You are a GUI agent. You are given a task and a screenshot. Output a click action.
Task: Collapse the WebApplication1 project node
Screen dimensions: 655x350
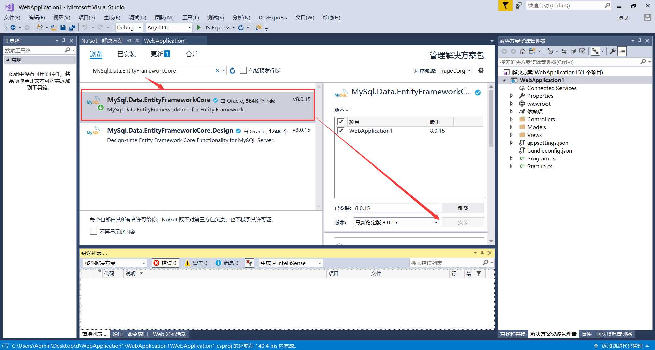coord(504,80)
